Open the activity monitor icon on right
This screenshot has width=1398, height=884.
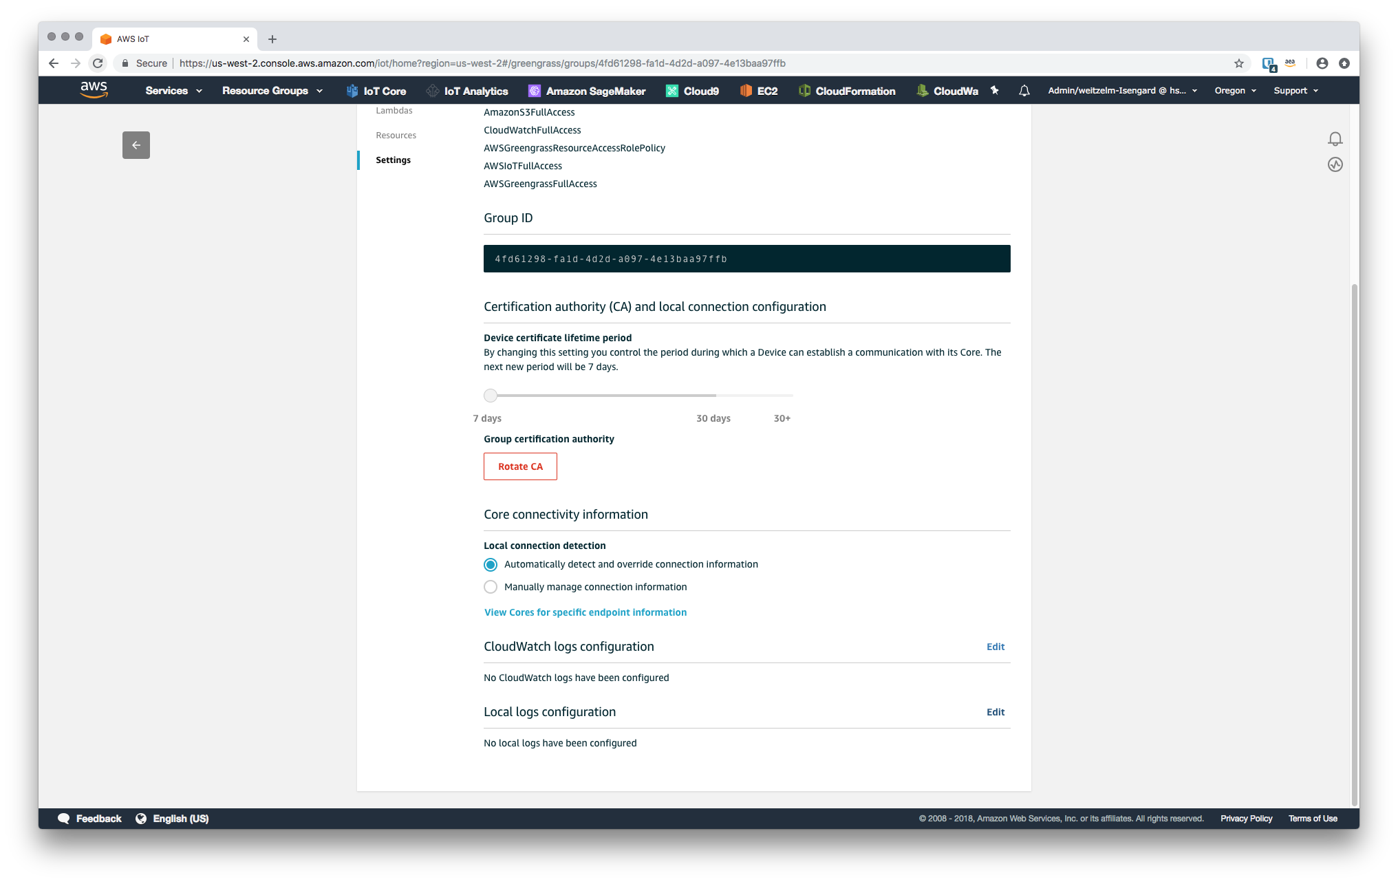click(1335, 164)
